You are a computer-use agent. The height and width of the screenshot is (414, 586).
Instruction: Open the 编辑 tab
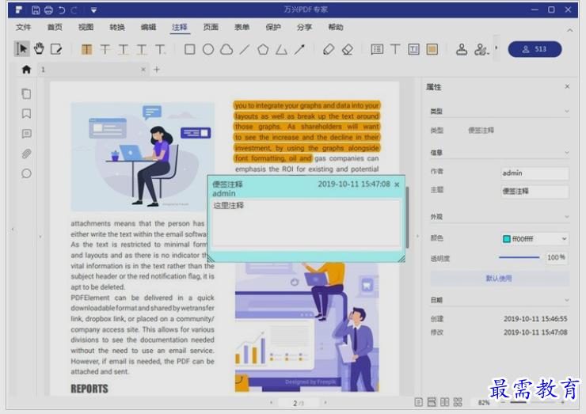148,27
